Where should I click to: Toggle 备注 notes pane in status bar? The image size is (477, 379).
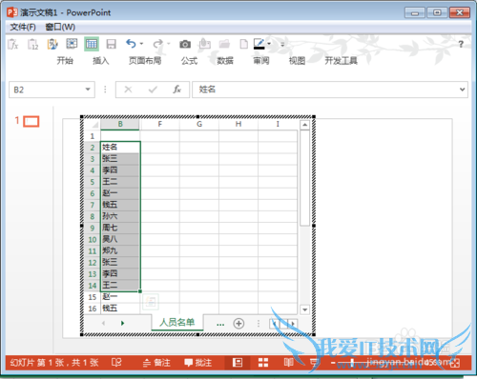tap(156, 362)
